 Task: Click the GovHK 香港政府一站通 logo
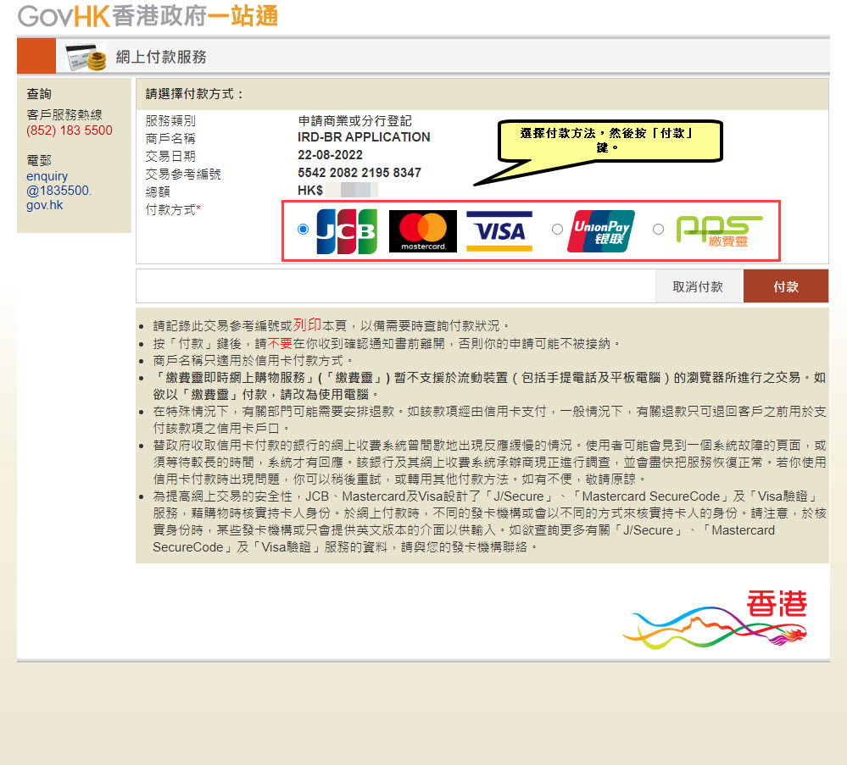click(148, 15)
